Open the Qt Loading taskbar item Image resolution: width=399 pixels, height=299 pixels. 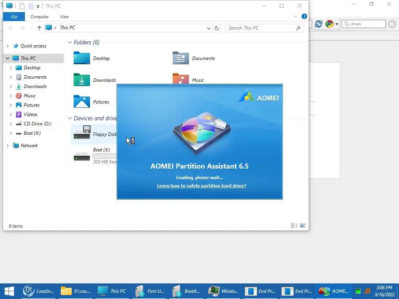click(x=39, y=291)
